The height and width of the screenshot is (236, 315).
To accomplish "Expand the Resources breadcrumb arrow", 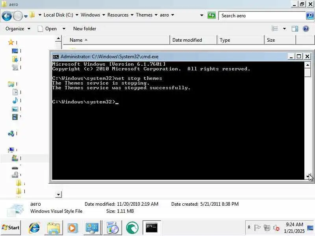I will (132, 15).
